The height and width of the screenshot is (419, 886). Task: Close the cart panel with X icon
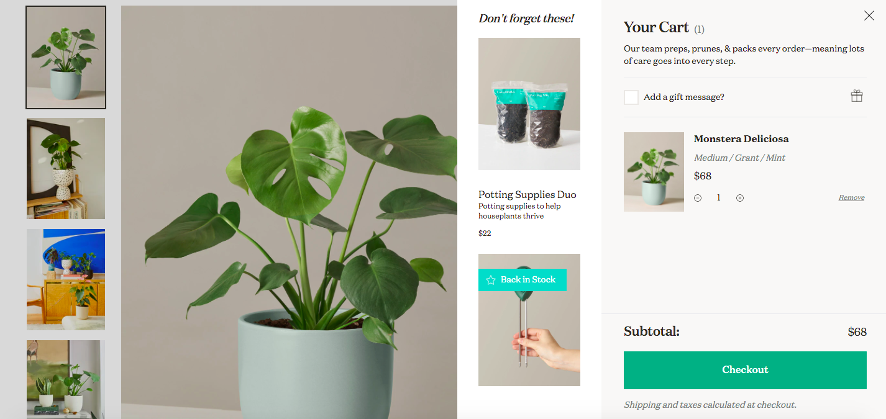click(869, 16)
